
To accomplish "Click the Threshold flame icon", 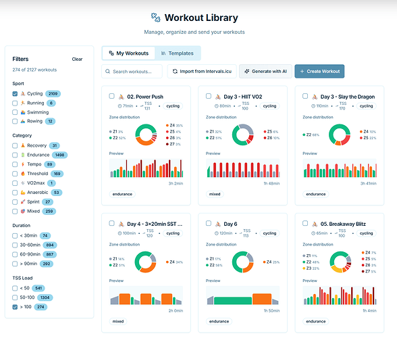I will coord(23,174).
